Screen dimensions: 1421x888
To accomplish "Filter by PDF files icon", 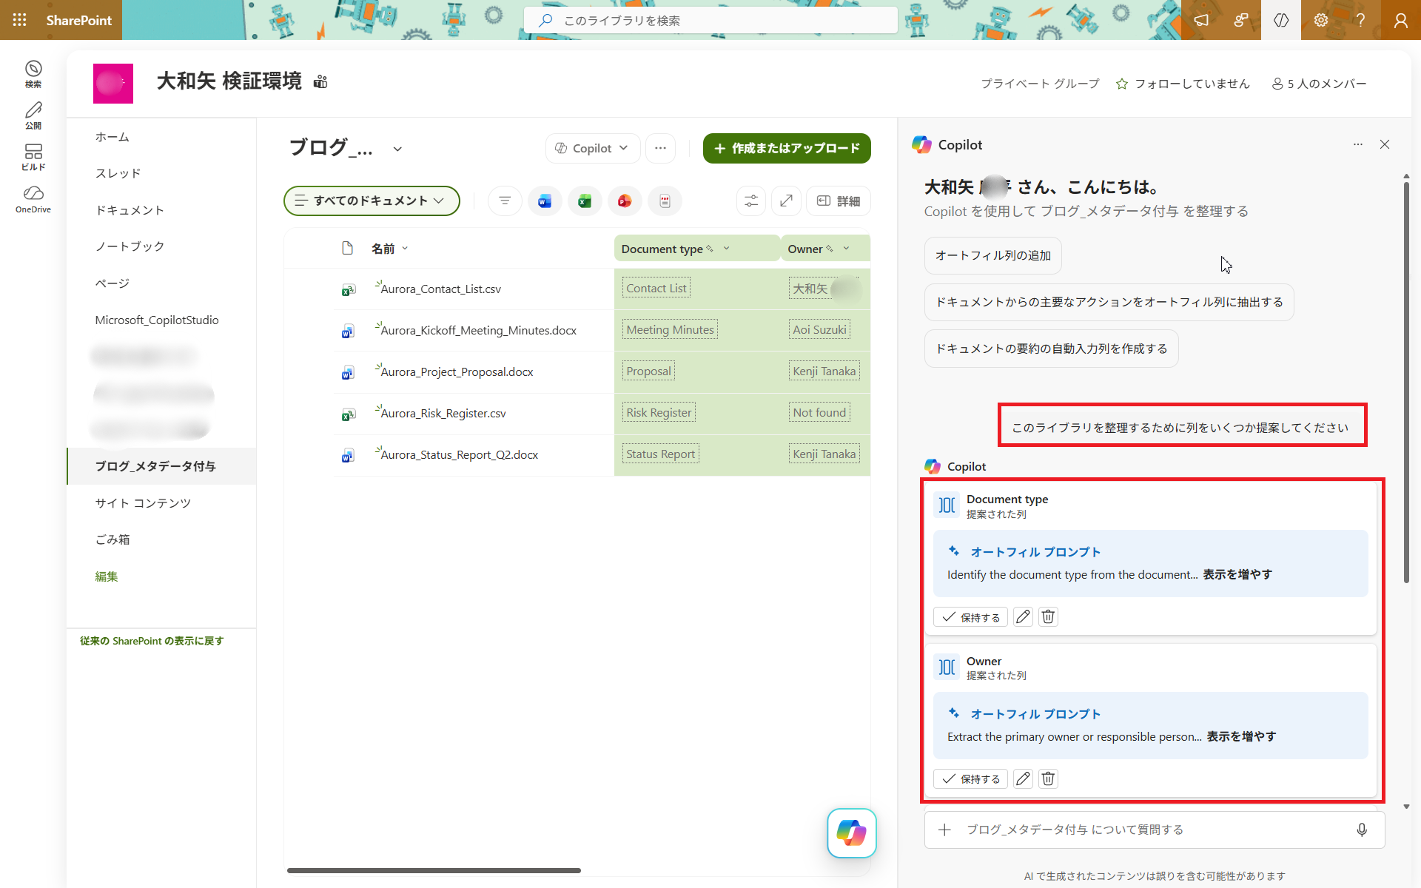I will (665, 201).
